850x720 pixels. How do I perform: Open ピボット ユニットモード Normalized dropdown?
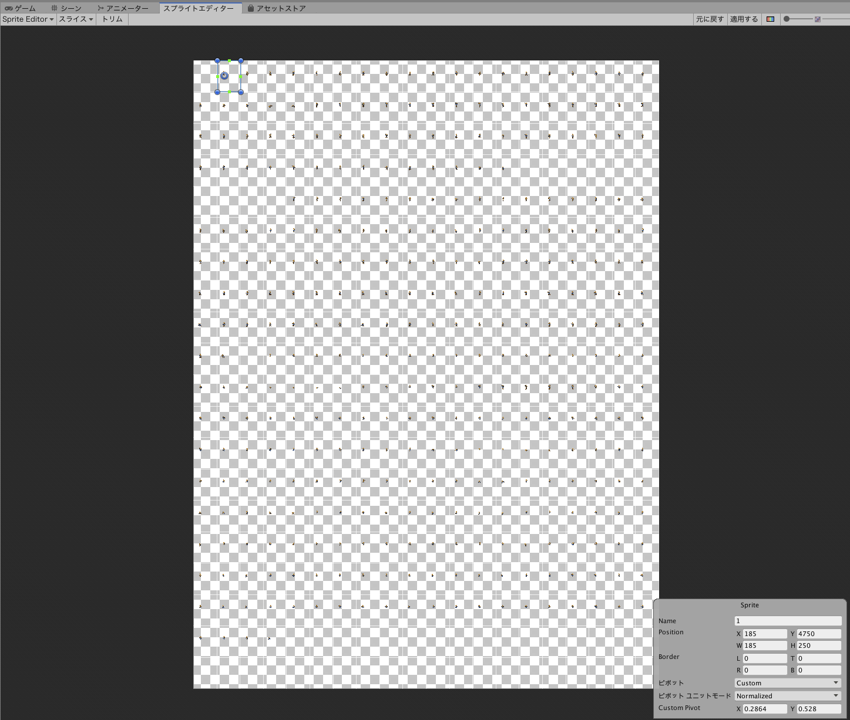tap(788, 696)
